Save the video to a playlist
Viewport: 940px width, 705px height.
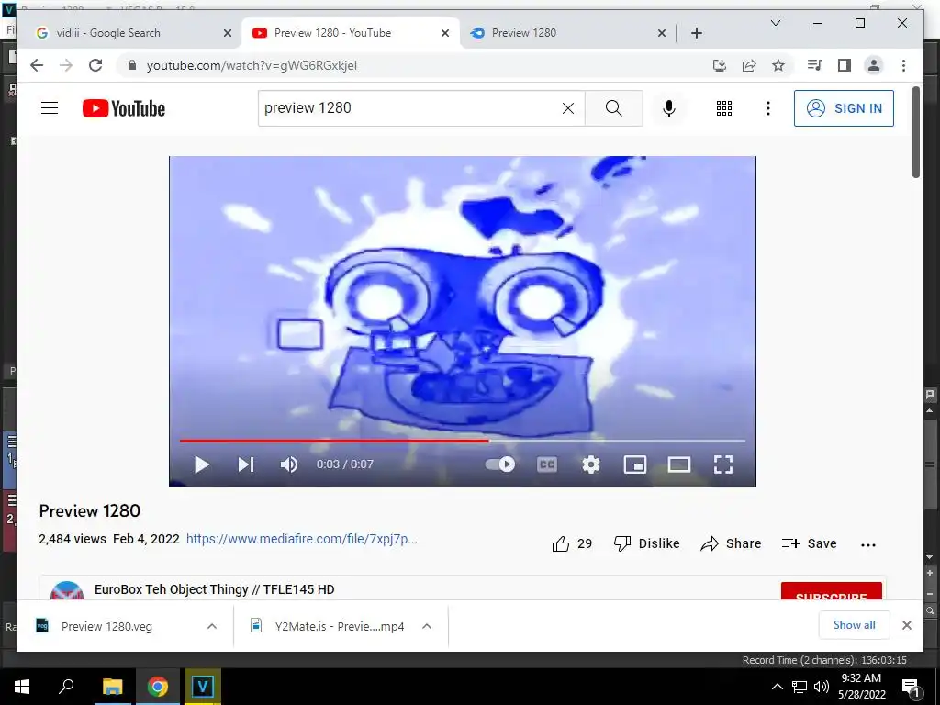pos(809,543)
